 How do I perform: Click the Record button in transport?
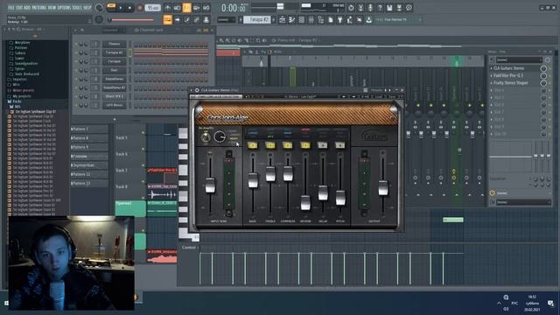coord(140,8)
